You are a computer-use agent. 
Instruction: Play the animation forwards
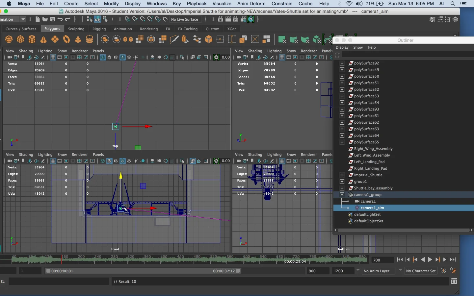coord(430,260)
